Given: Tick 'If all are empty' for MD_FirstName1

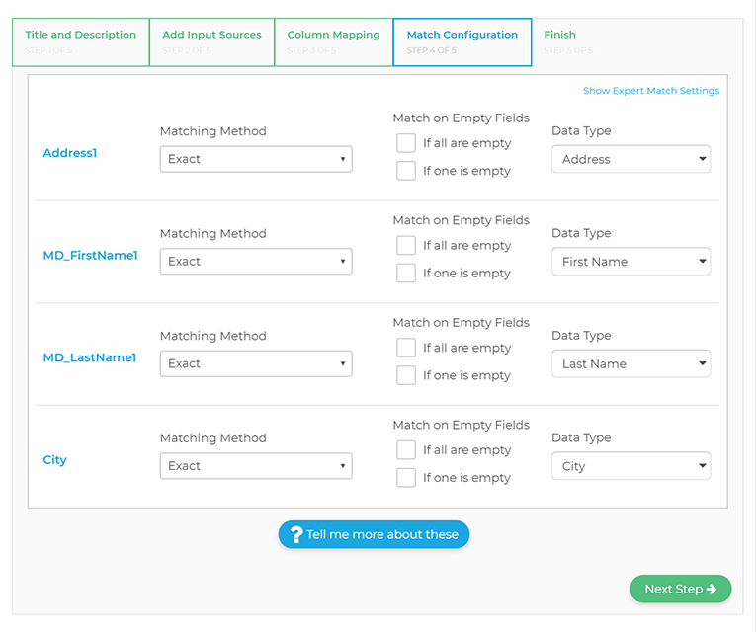Looking at the screenshot, I should point(406,246).
